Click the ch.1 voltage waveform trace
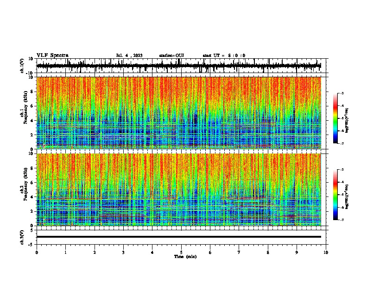Viewport: 367px width, 283px height. pos(178,66)
